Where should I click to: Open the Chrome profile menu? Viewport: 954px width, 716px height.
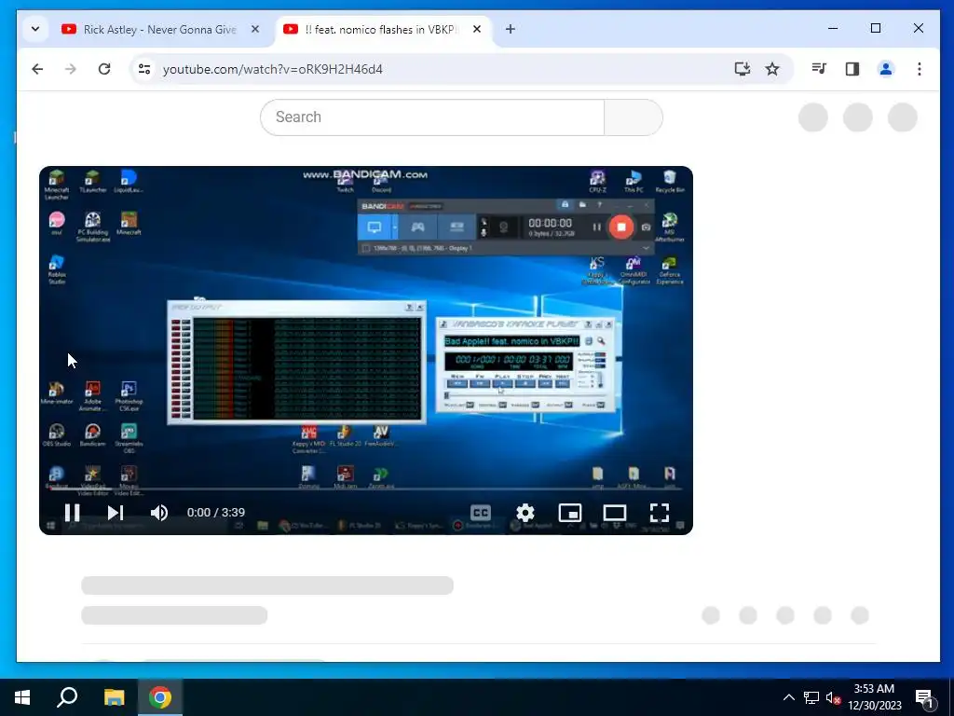click(x=886, y=69)
